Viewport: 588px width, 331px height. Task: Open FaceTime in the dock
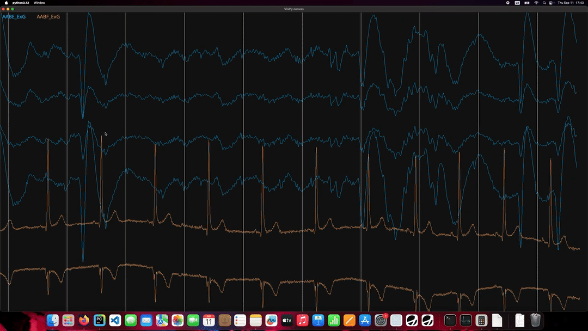(193, 321)
